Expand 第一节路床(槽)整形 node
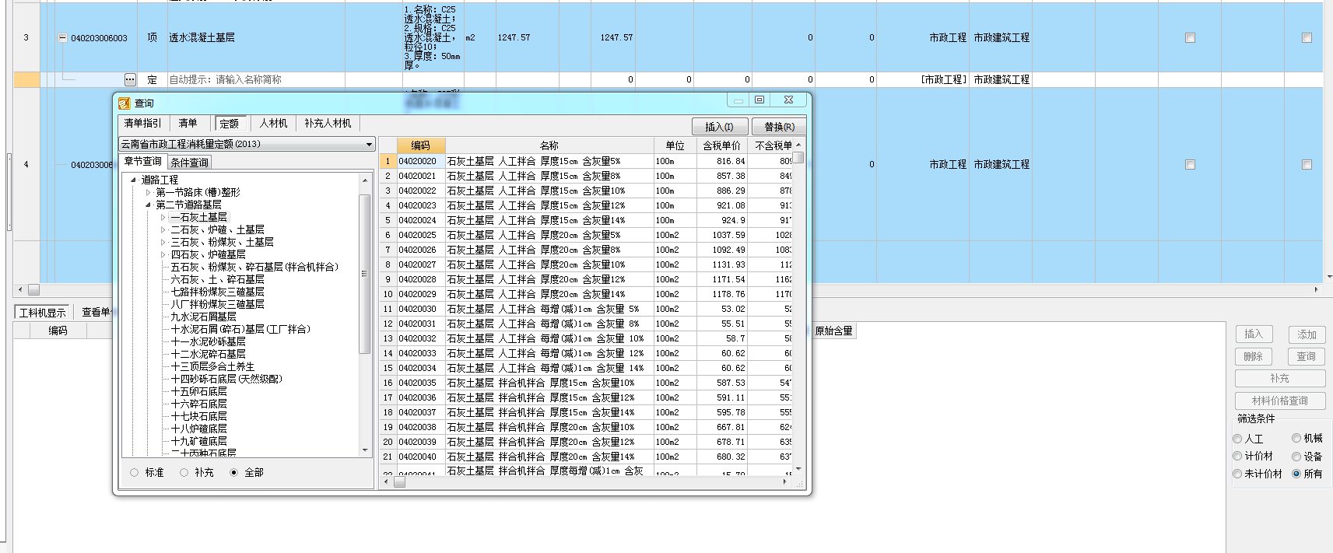Screen dimensions: 1333x553 pos(149,192)
